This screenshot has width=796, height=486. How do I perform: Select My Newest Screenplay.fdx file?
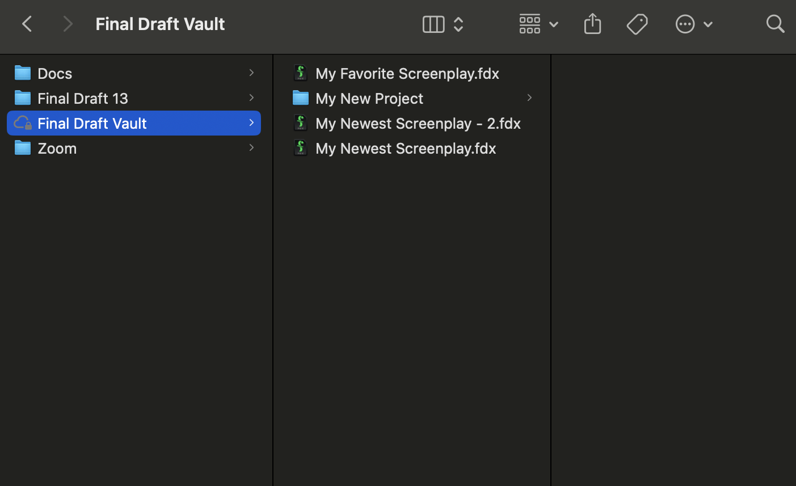coord(405,148)
